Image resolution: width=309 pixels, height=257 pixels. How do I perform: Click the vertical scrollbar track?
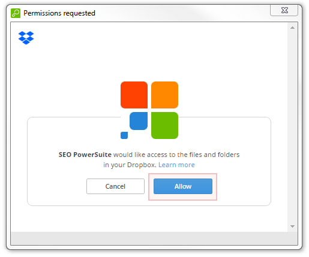292,127
